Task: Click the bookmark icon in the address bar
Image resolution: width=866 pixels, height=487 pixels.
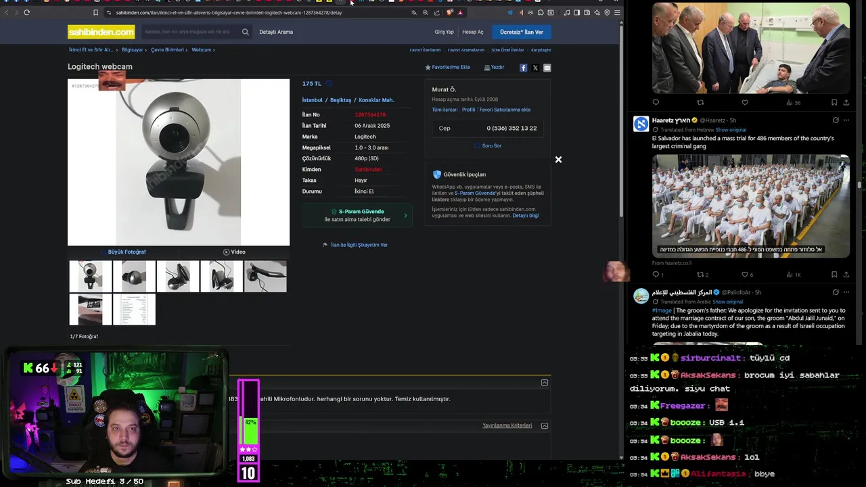Action: click(x=95, y=12)
